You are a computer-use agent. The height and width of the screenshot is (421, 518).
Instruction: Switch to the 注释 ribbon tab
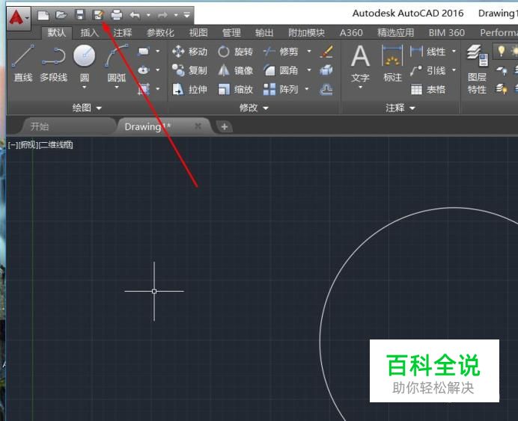click(123, 33)
